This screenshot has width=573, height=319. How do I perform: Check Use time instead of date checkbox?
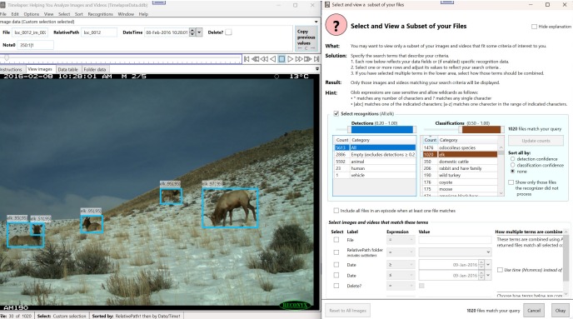coord(500,270)
